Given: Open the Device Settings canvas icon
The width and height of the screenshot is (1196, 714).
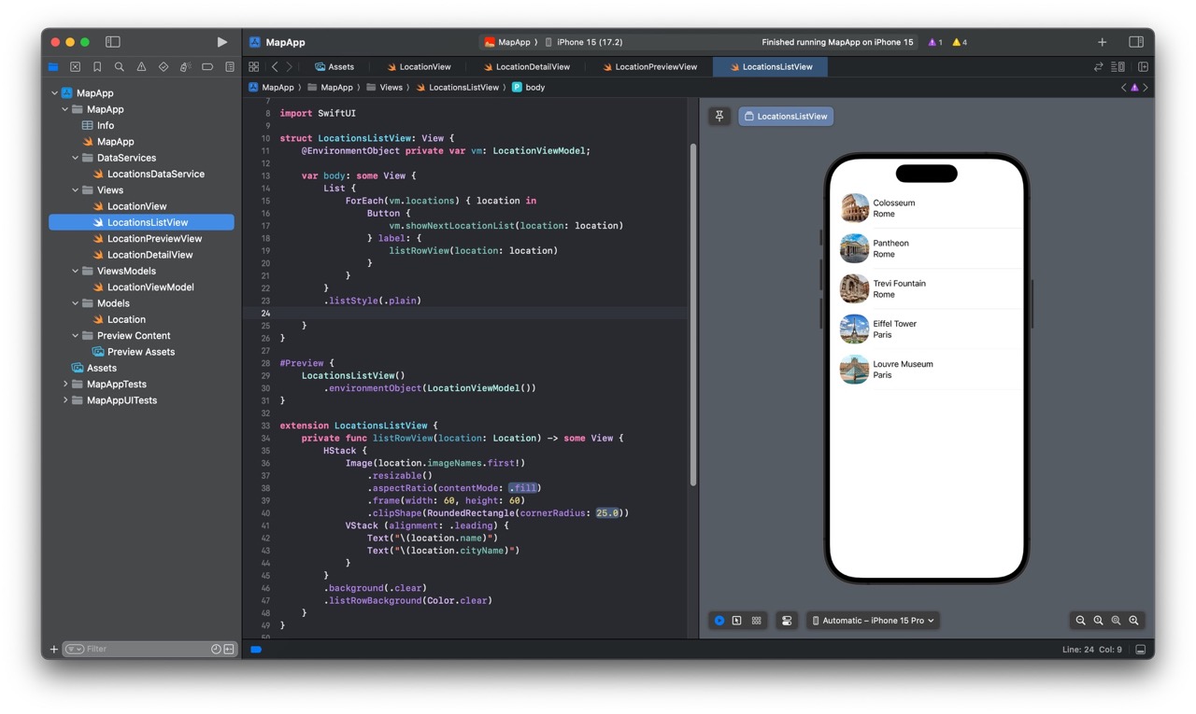Looking at the screenshot, I should (787, 621).
